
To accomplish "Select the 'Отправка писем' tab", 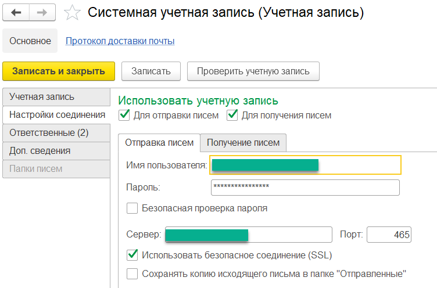I will [159, 142].
